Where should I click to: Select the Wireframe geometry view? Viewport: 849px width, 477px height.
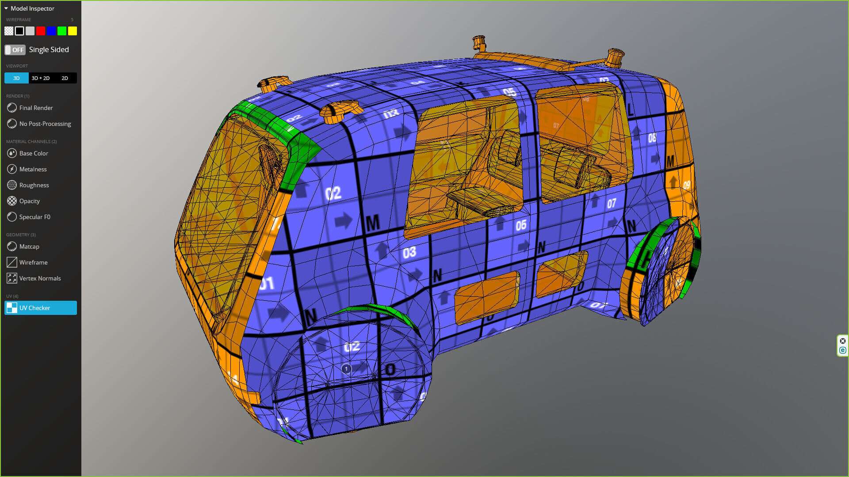click(33, 262)
